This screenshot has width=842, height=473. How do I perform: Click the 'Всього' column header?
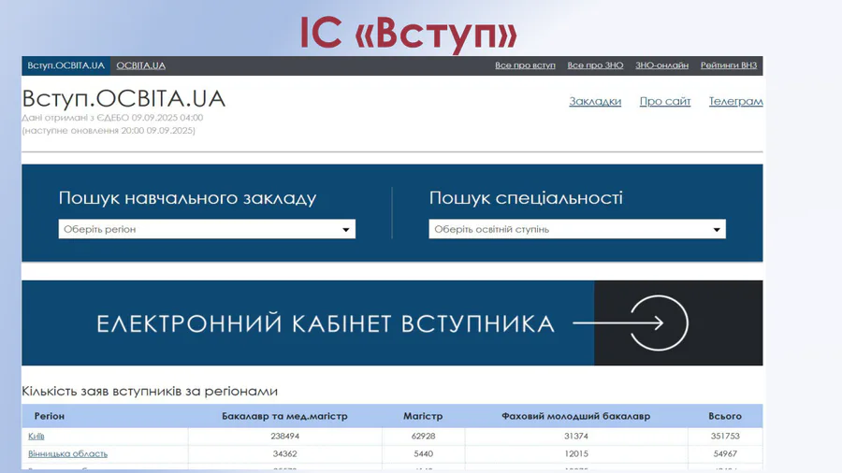tap(724, 416)
